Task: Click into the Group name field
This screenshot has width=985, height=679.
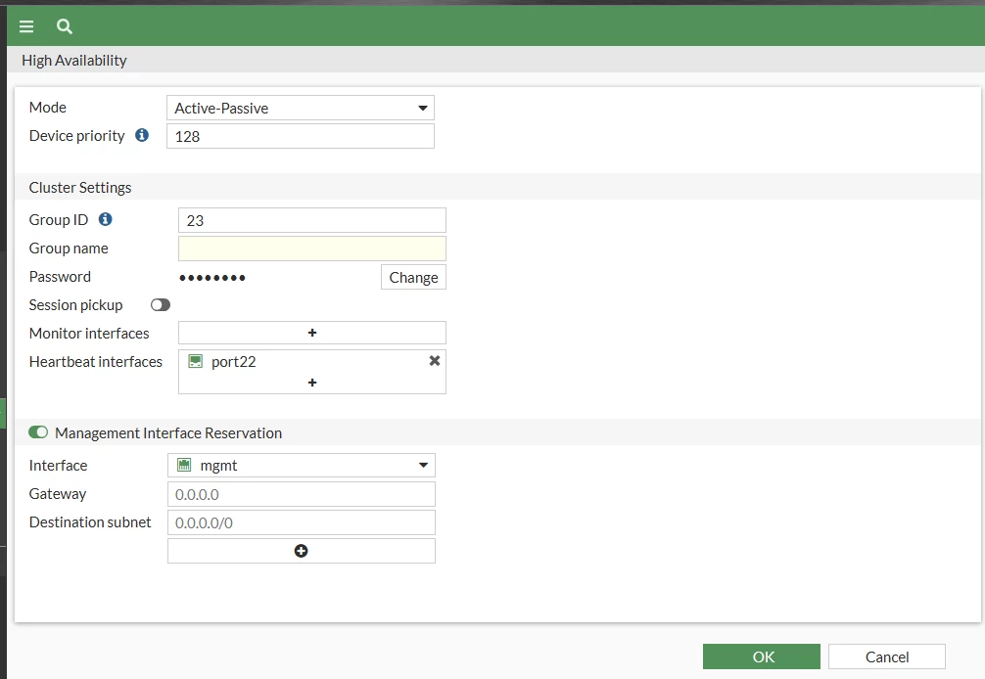Action: pos(312,249)
